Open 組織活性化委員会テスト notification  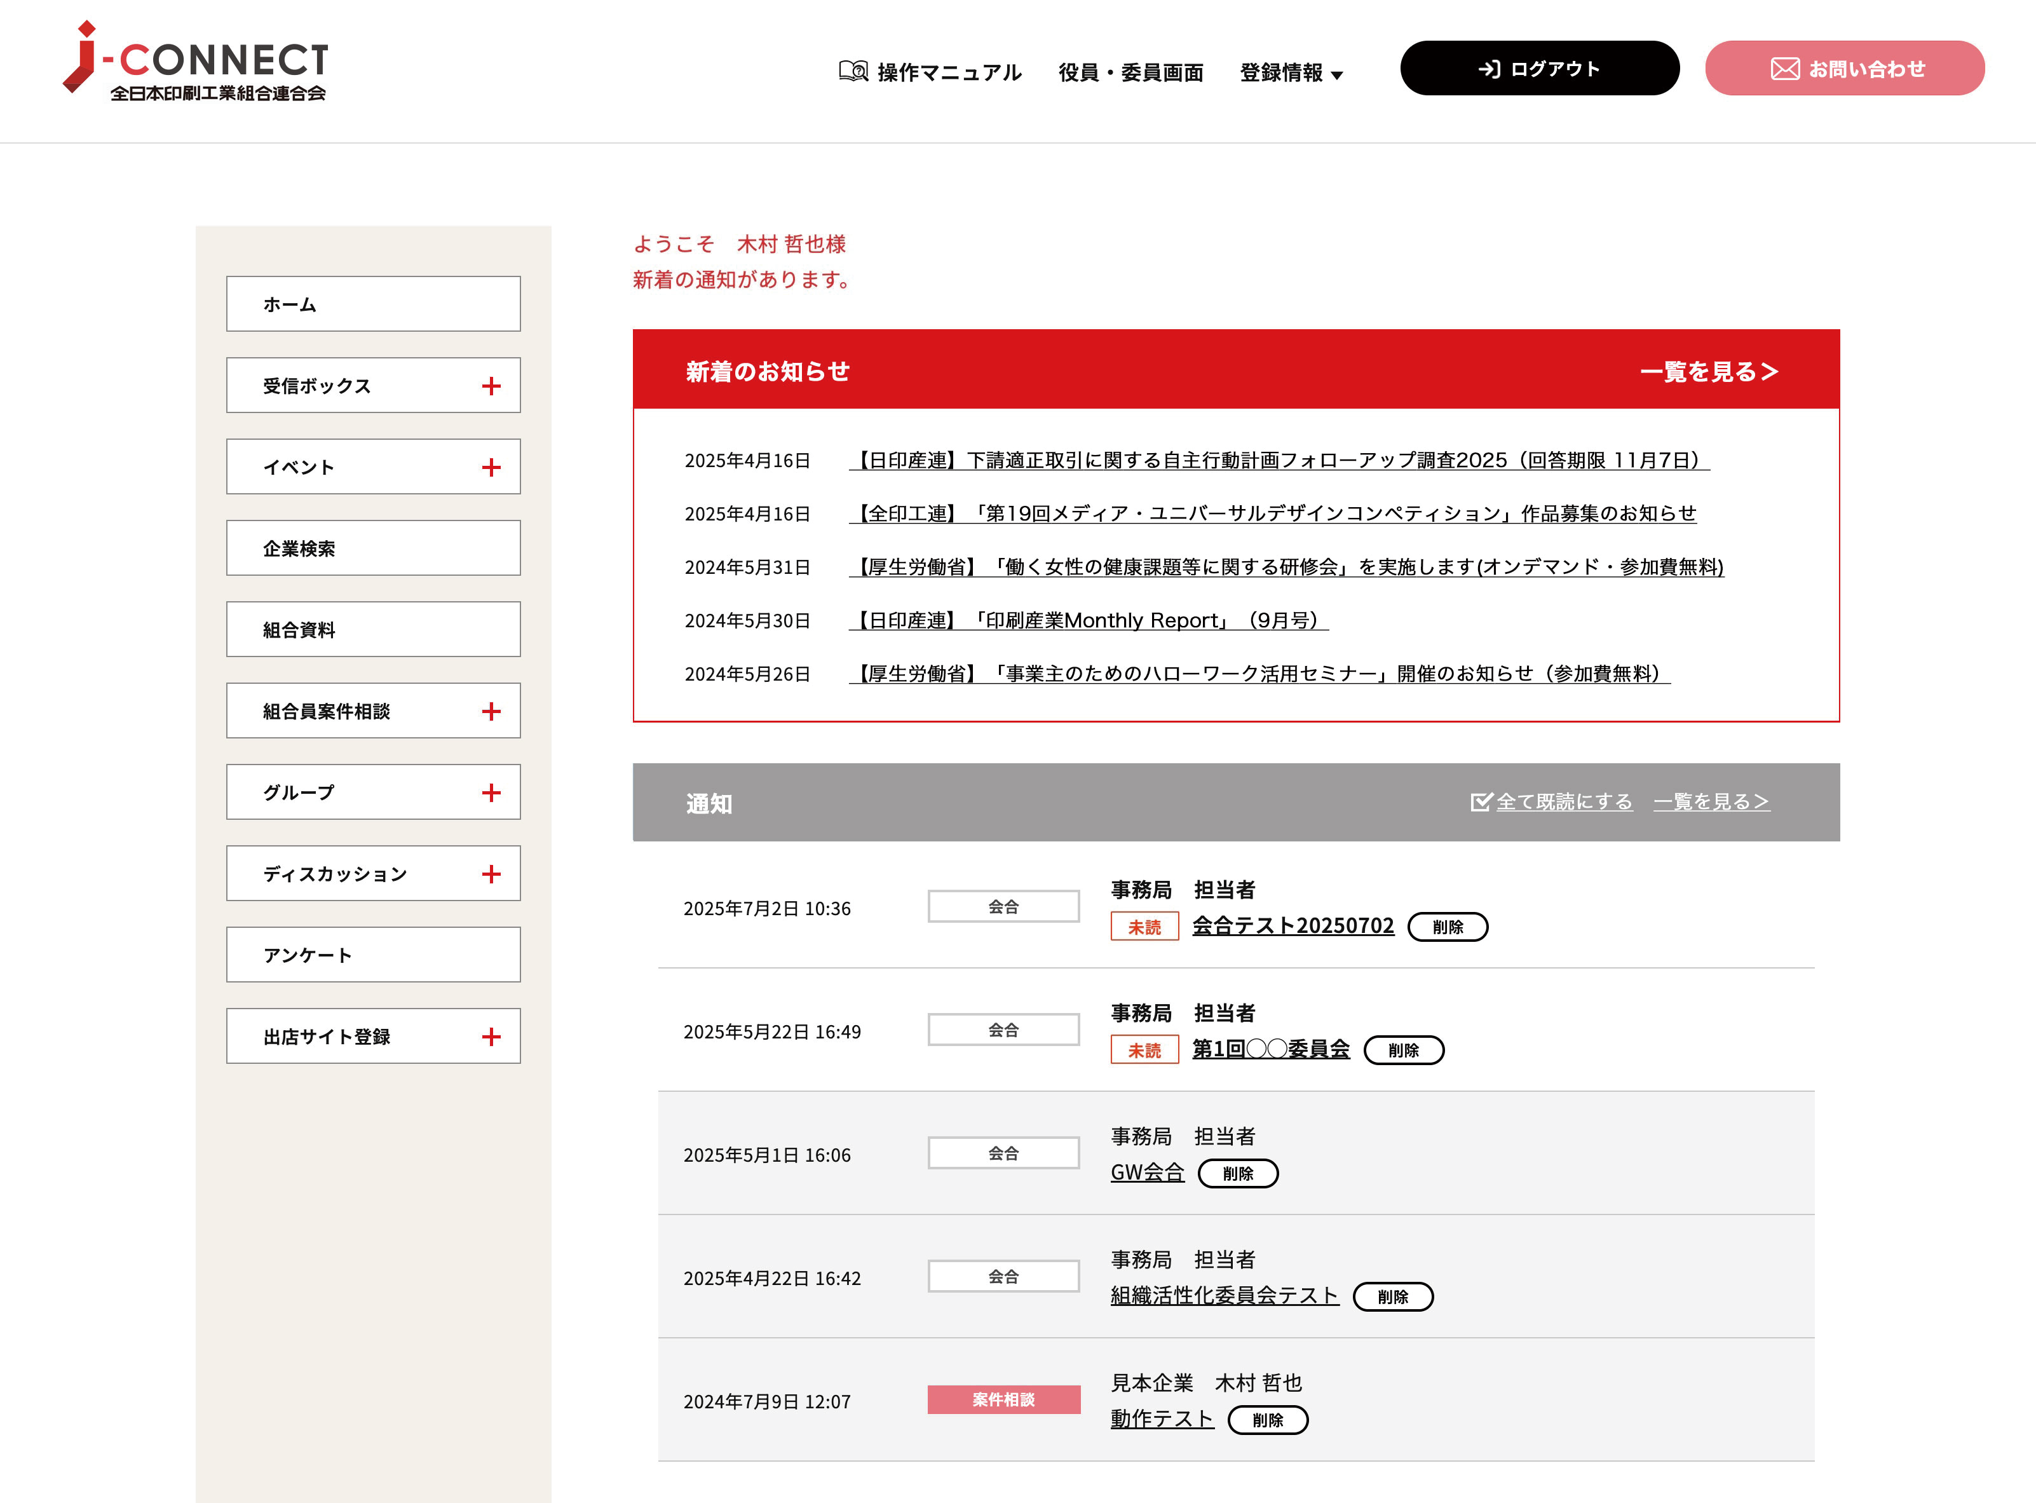(1225, 1296)
